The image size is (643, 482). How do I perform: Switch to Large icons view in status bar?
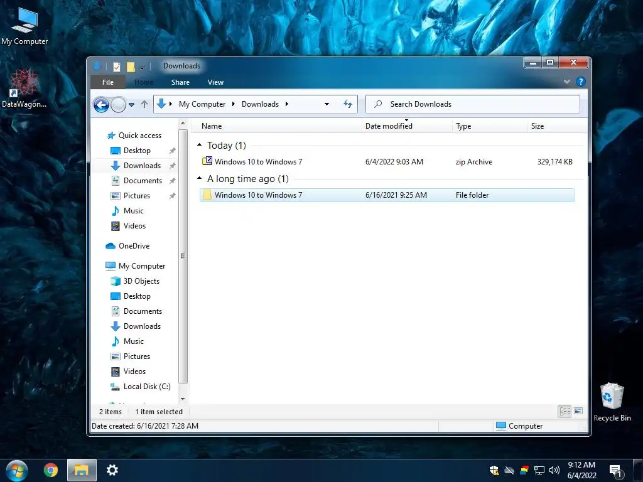578,411
